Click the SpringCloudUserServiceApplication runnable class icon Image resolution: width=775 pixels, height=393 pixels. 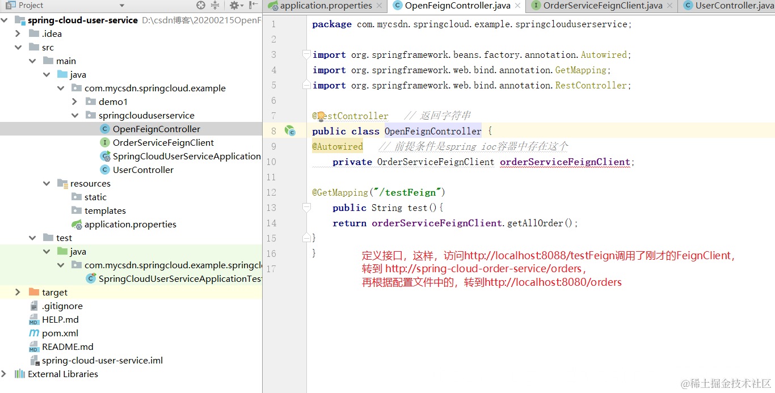pyautogui.click(x=105, y=157)
